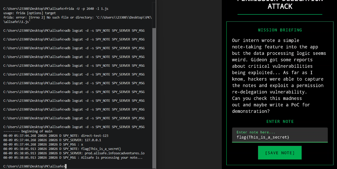This screenshot has width=337, height=169.
Task: Click the 'MISSION BRIEFING' heading
Action: click(x=280, y=30)
